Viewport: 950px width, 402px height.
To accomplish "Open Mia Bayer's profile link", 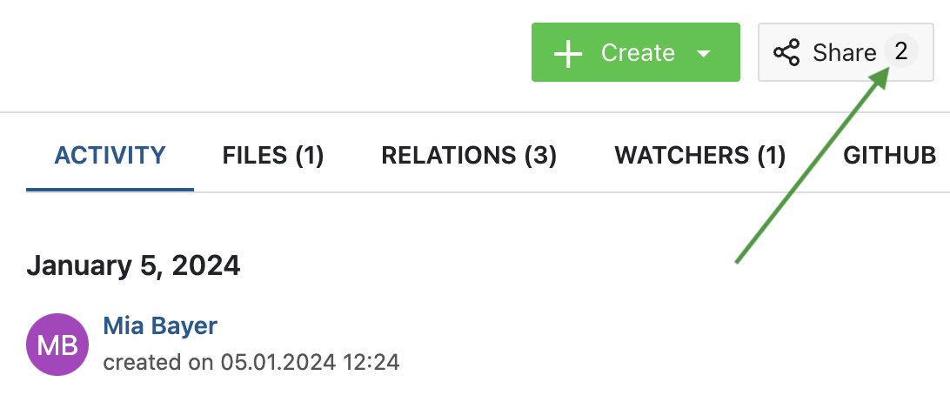I will coord(160,326).
